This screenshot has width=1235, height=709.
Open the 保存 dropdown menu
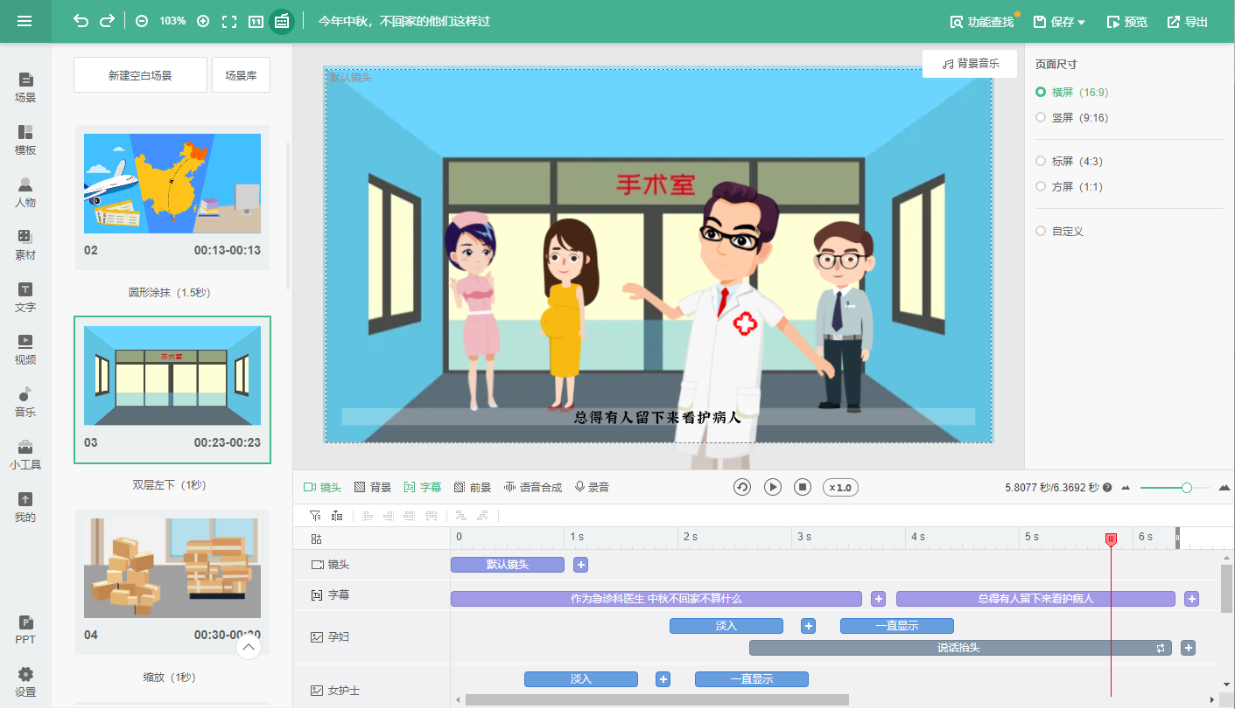click(x=1059, y=22)
